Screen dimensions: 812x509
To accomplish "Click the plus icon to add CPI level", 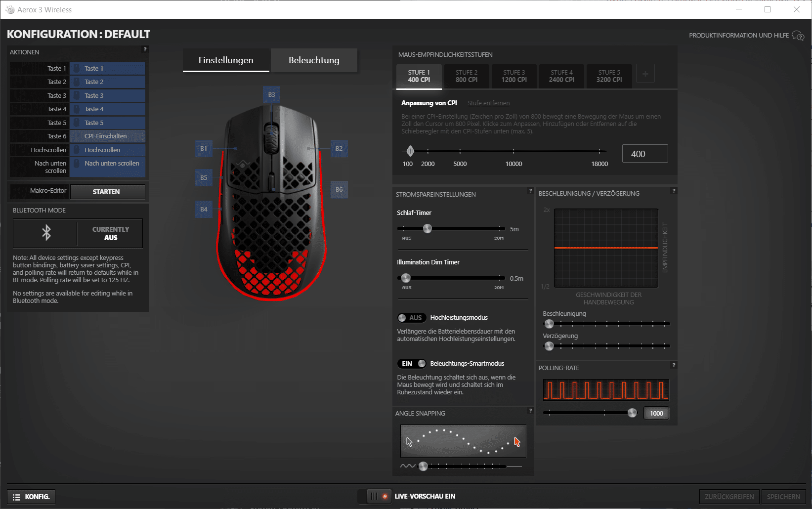I will pyautogui.click(x=645, y=74).
